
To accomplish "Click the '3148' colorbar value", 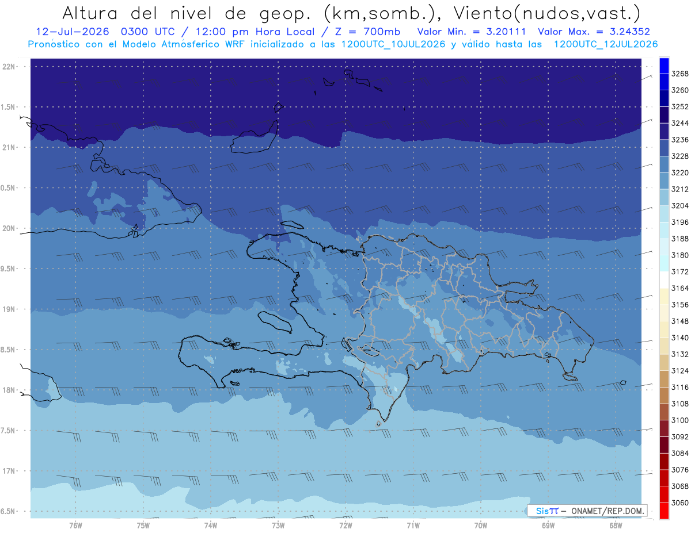I will tap(680, 321).
